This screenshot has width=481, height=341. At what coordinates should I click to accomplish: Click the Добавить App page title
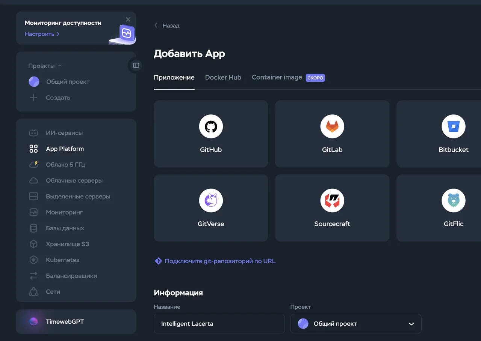189,54
